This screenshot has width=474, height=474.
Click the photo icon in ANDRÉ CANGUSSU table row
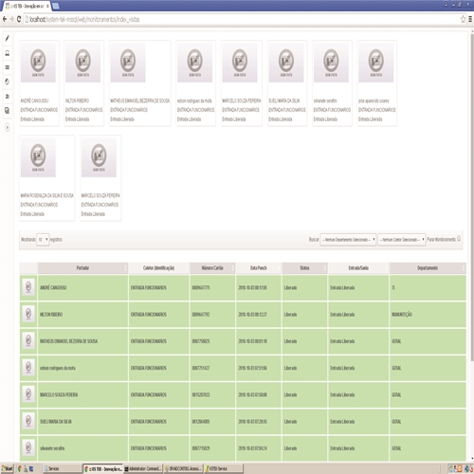(x=28, y=287)
